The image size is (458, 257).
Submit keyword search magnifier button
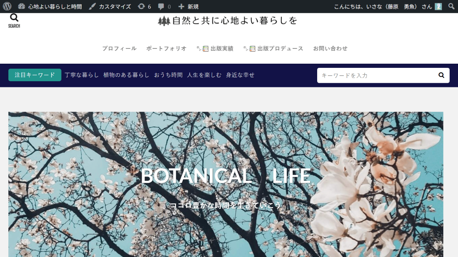click(441, 75)
